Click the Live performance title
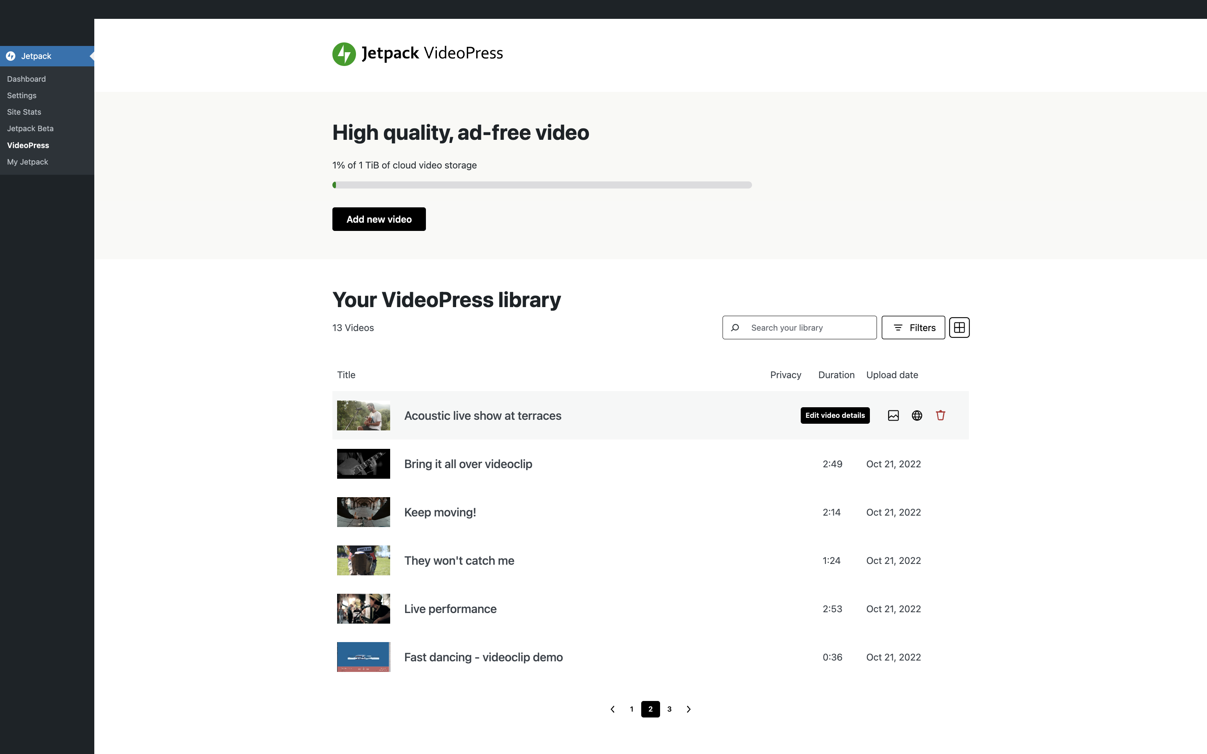The image size is (1207, 754). 450,609
